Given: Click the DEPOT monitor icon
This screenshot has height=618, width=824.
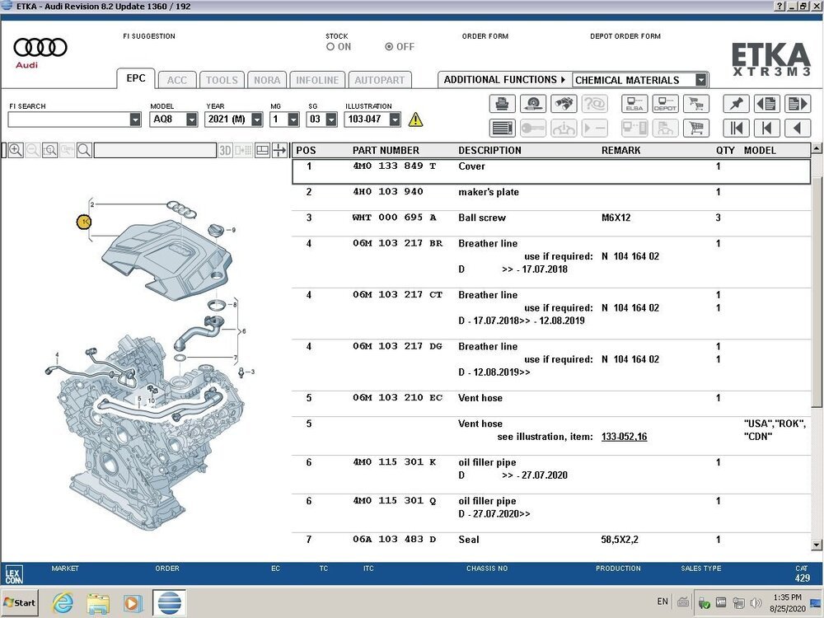Looking at the screenshot, I should (665, 104).
